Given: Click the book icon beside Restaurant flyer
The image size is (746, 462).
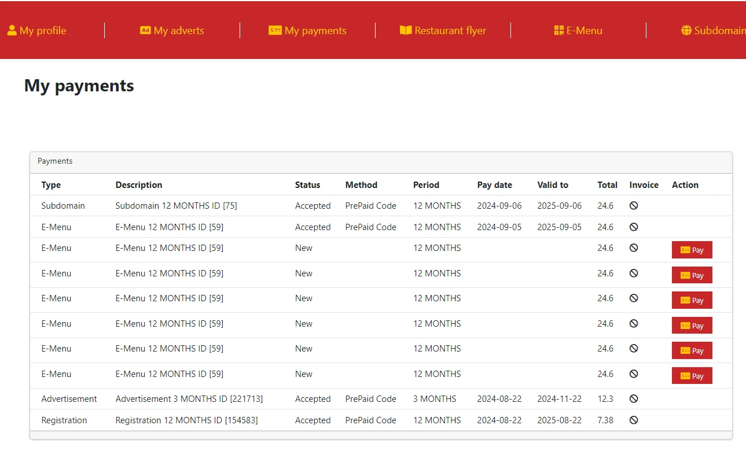Looking at the screenshot, I should tap(406, 31).
